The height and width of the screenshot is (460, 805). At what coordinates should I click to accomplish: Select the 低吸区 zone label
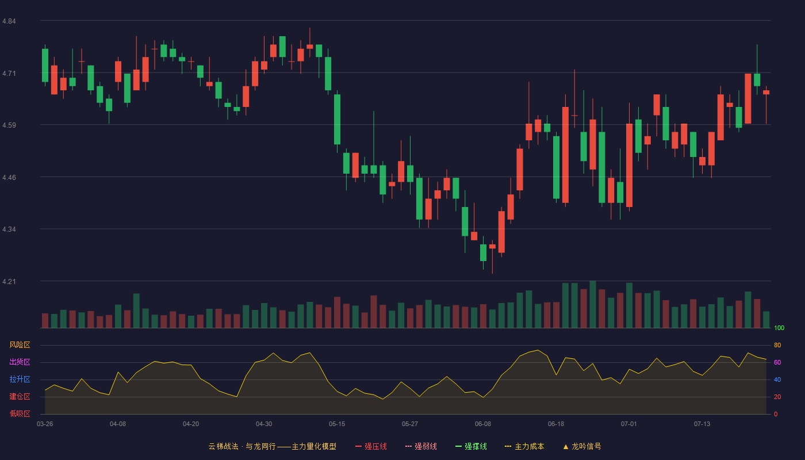20,414
